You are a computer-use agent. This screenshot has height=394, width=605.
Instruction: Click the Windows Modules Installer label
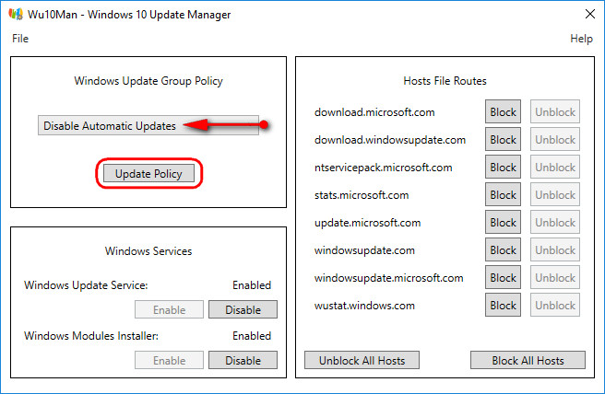pos(91,335)
